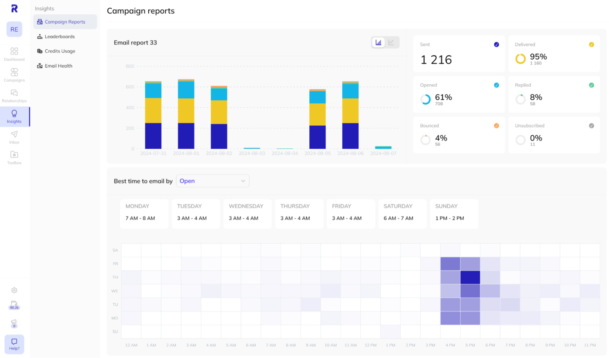Toggle the Sent series checkbox
The width and height of the screenshot is (609, 358).
496,44
